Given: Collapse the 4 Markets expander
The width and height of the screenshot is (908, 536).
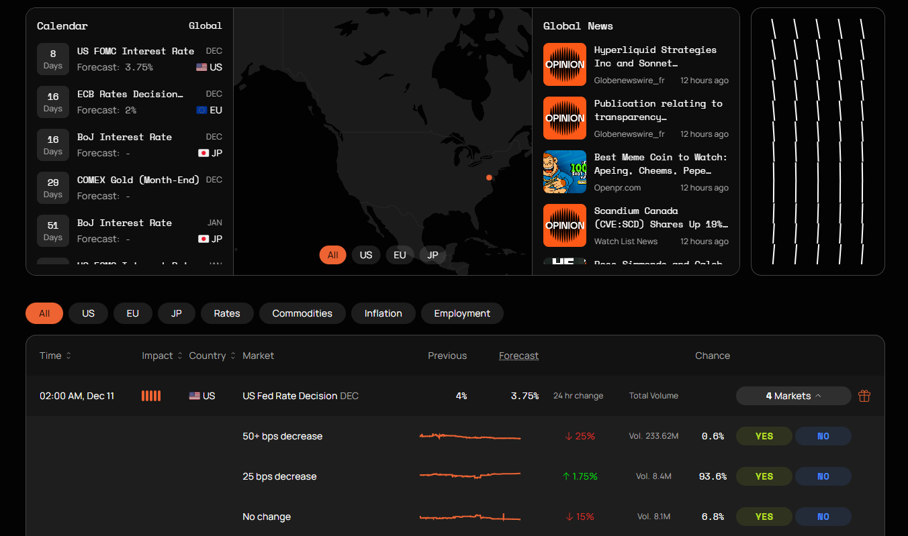Looking at the screenshot, I should [x=793, y=396].
